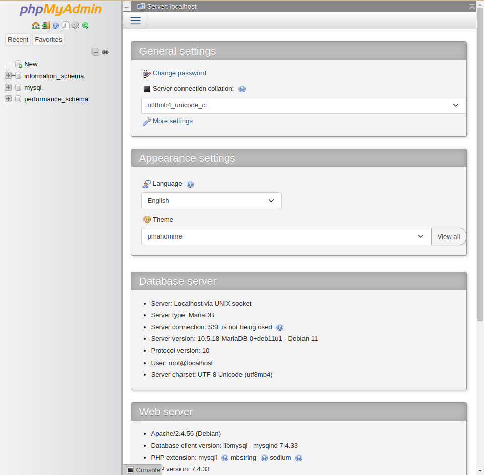Image resolution: width=484 pixels, height=475 pixels.
Task: Click the Appearance settings panel header
Action: pyautogui.click(x=298, y=158)
